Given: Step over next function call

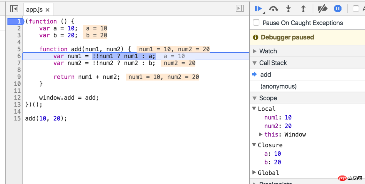Looking at the screenshot, I should click(x=274, y=9).
